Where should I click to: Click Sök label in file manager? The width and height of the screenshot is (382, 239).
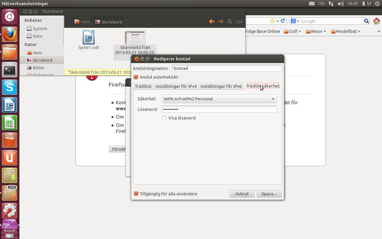point(239,22)
